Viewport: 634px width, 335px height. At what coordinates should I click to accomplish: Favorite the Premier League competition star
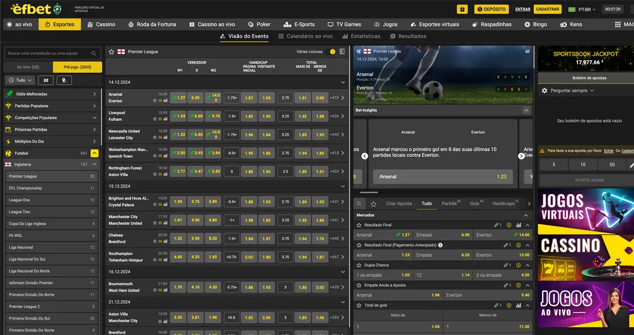pos(111,52)
